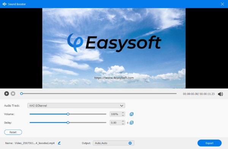
Task: Decrease volume with the down arrow
Action: [123, 116]
